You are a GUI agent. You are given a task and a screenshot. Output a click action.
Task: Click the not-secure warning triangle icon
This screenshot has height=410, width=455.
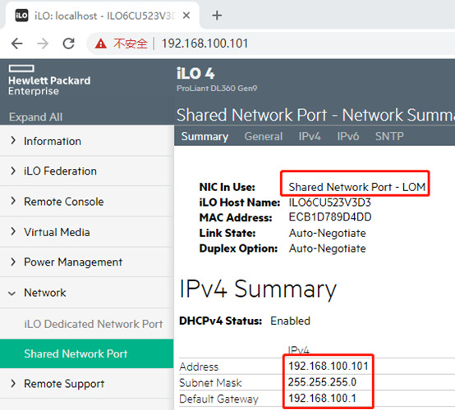point(101,43)
